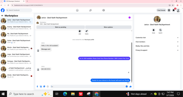This screenshot has width=183, height=97.
Task: Reload the page
Action: coord(8,5)
